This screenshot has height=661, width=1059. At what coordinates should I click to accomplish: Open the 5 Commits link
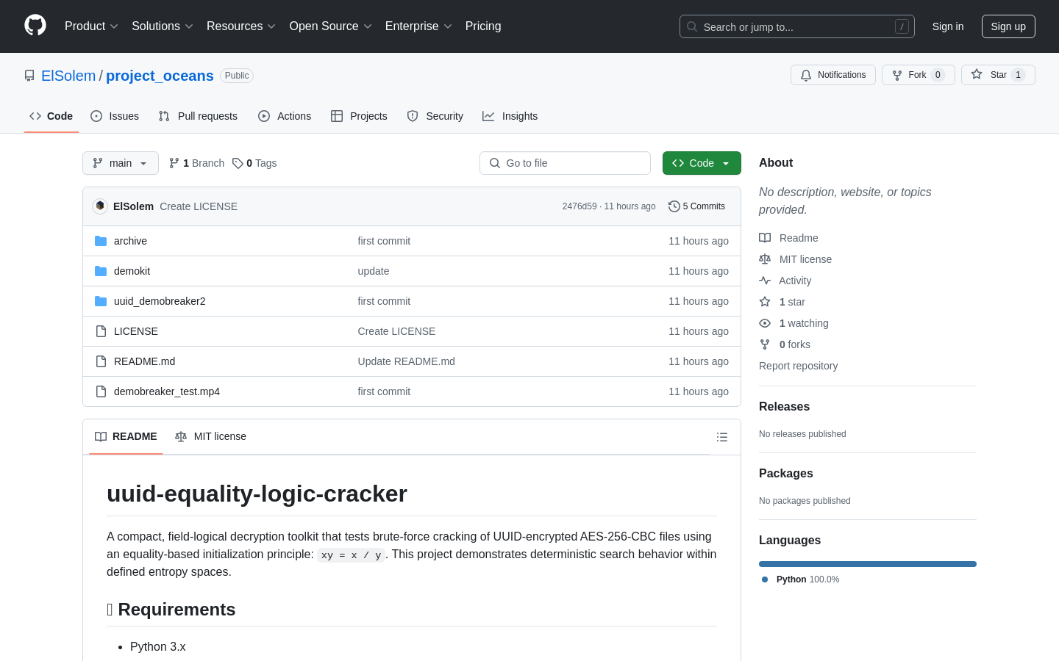coord(696,206)
